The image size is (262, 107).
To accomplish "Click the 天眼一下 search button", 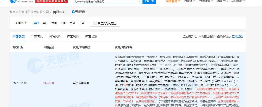I will [x=149, y=1].
